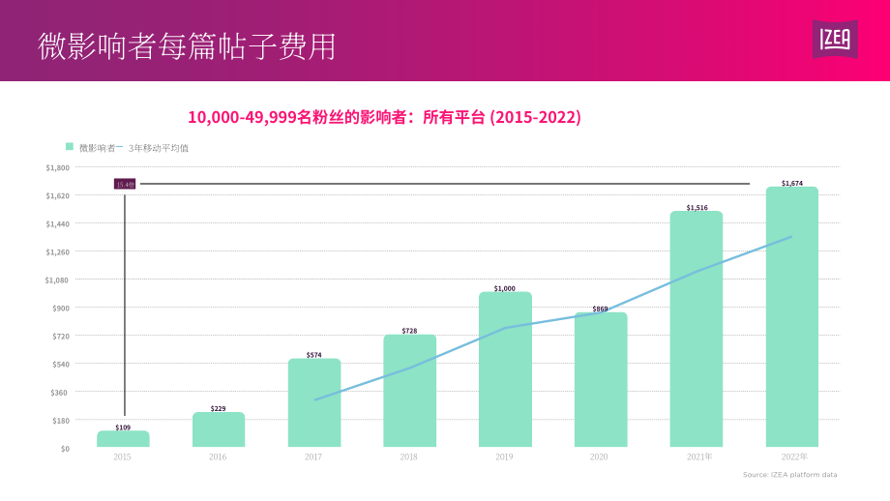Select the $0 y-axis label
This screenshot has width=890, height=501.
65,449
